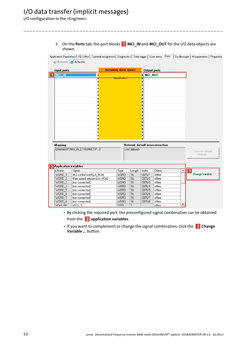Select the WORD_3 variable row
Screen dimensions: 247x350
pyautogui.click(x=118, y=183)
